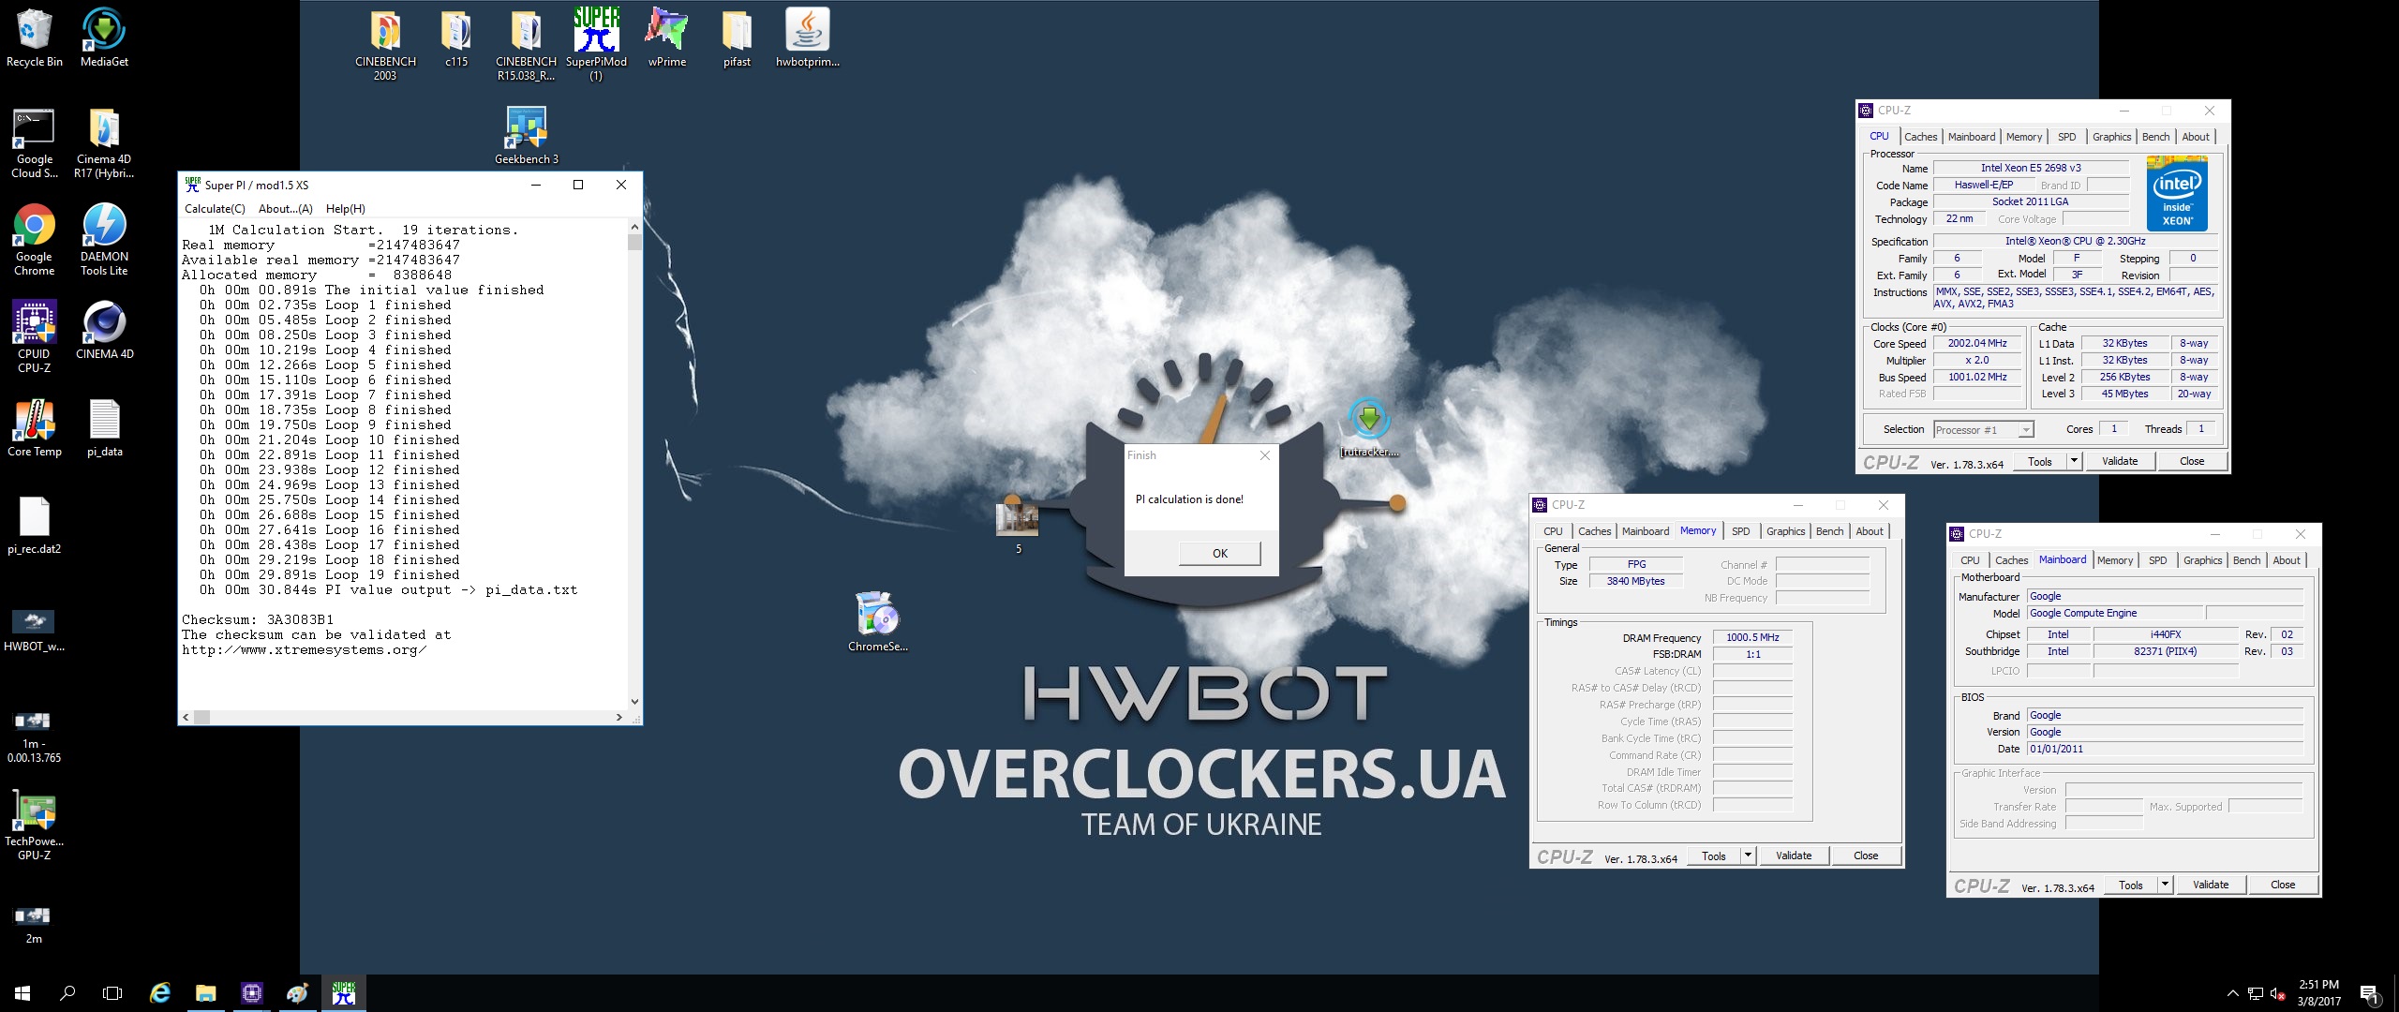Viewport: 2399px width, 1012px height.
Task: Click Super PI vertical scrollbar down arrow
Action: click(634, 701)
